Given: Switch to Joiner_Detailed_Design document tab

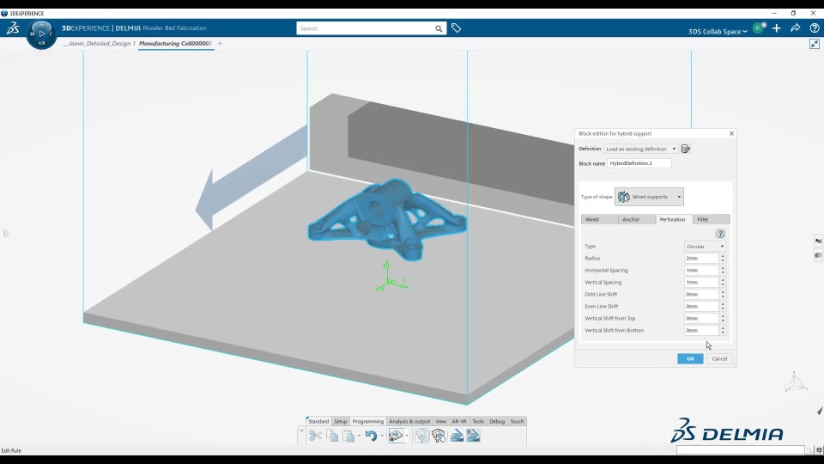Looking at the screenshot, I should point(99,44).
